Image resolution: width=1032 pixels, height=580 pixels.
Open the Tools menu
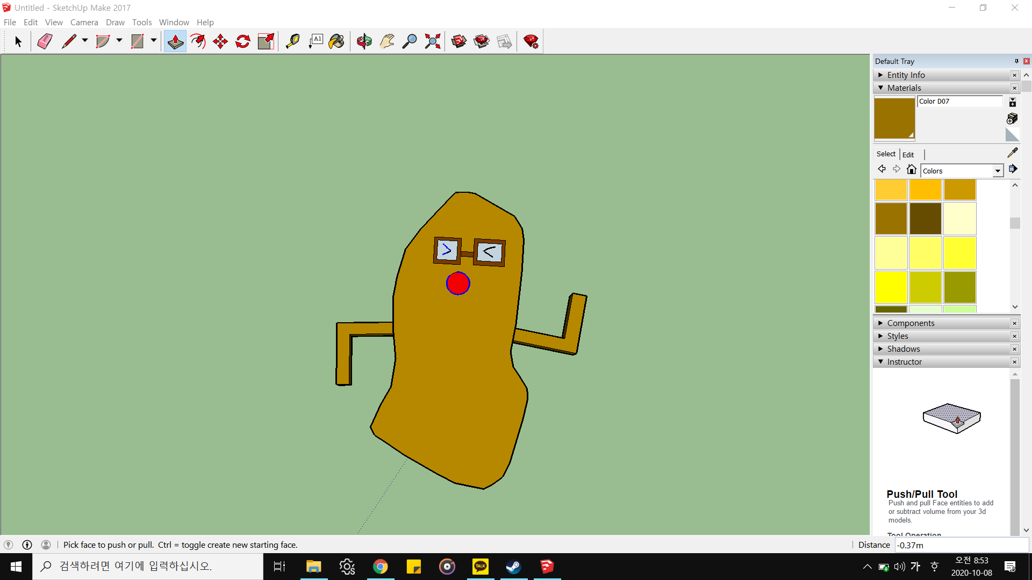[x=142, y=22]
